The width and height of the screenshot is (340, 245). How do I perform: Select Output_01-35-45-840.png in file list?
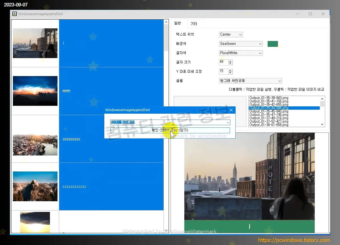tap(269, 111)
